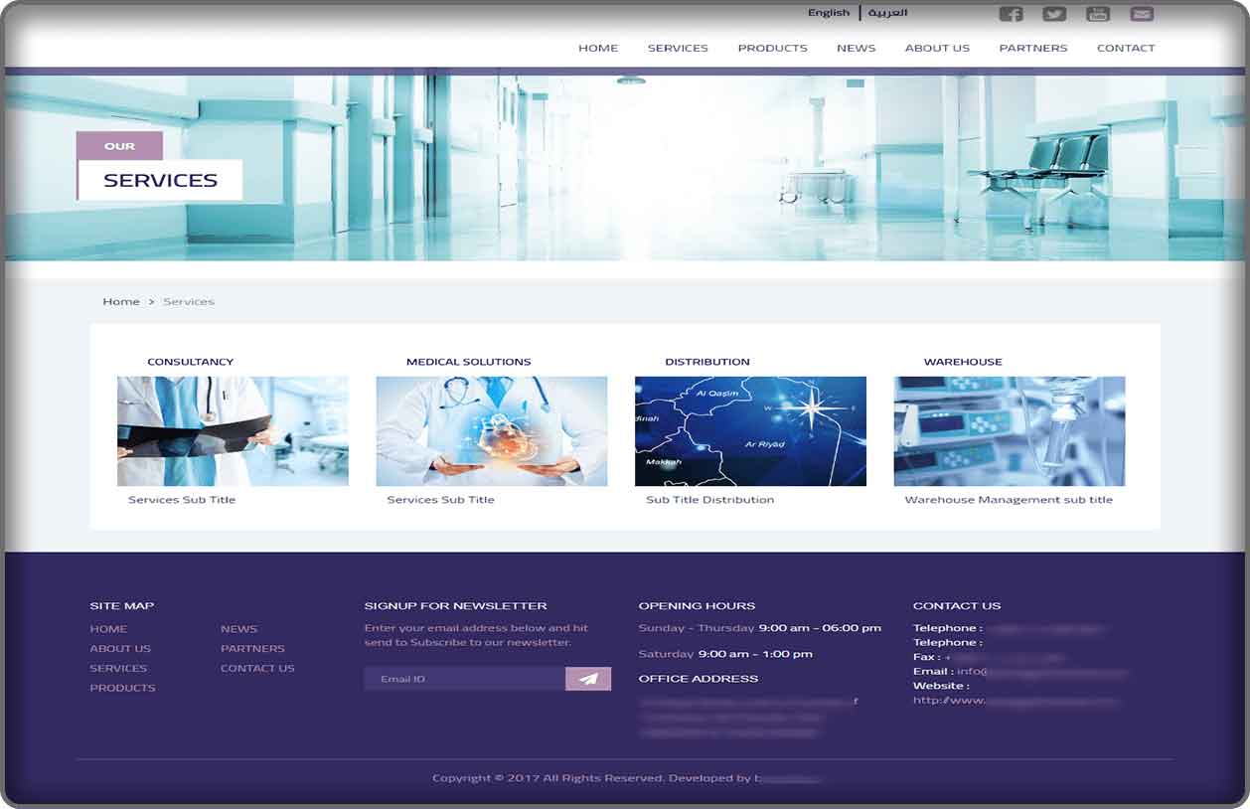Open the Facebook social icon
The width and height of the screenshot is (1250, 809).
pos(1011,14)
